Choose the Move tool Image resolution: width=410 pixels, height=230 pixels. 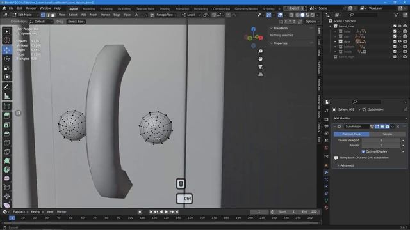(x=7, y=50)
